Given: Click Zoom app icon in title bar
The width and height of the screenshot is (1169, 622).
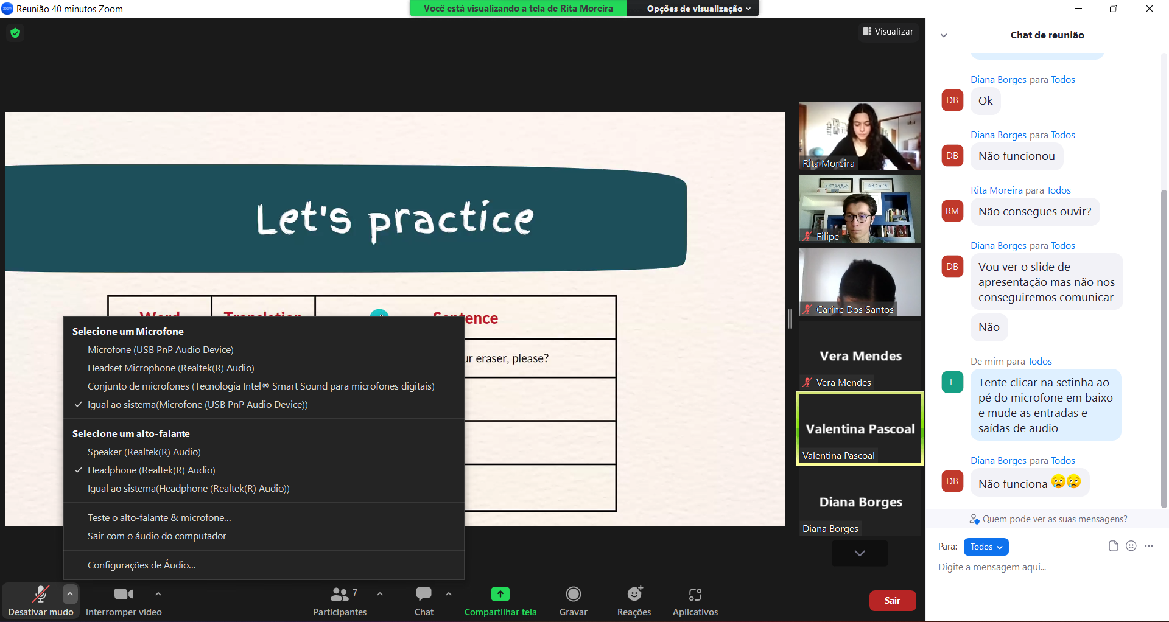Looking at the screenshot, I should click(x=7, y=9).
